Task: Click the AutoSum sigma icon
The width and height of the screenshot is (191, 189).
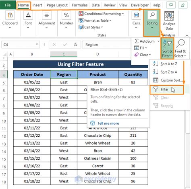Action: (x=137, y=41)
